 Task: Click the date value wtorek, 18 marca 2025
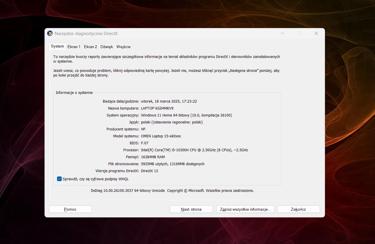[x=169, y=101]
